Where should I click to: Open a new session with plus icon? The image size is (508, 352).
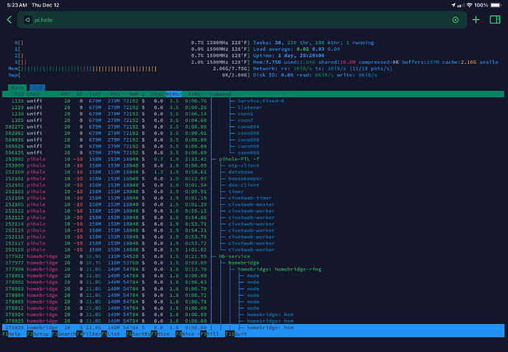476,20
